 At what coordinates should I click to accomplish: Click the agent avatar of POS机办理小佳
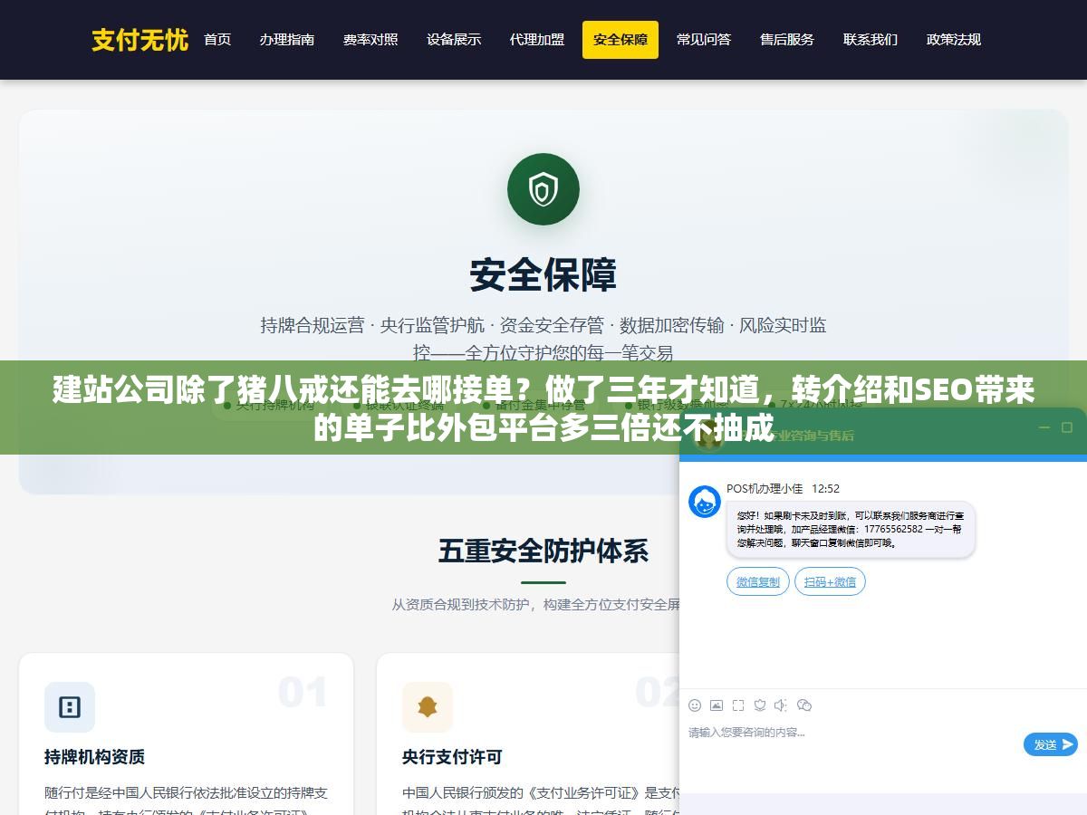click(705, 501)
